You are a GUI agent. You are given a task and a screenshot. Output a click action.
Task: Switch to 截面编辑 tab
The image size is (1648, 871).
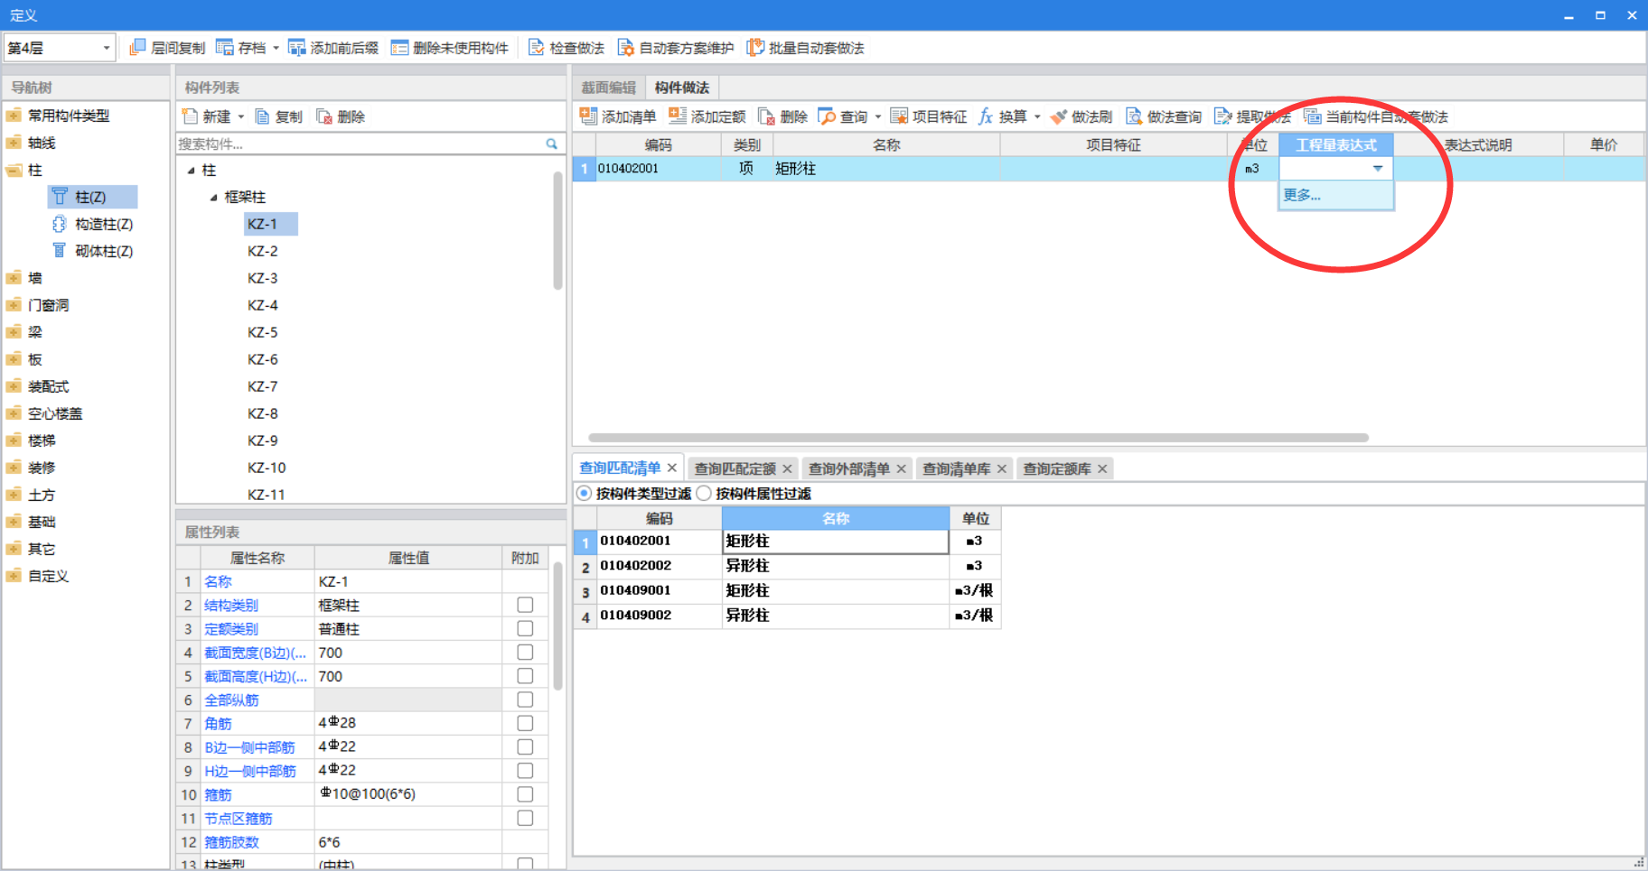(608, 88)
